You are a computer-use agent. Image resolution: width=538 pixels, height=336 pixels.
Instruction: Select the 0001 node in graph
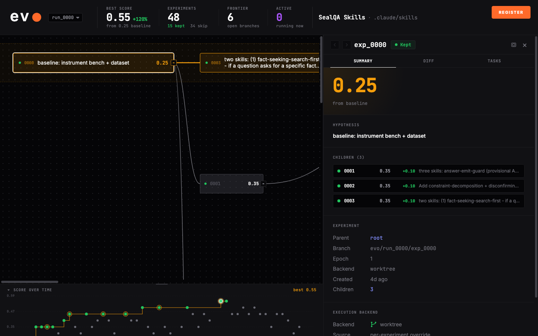pyautogui.click(x=231, y=184)
